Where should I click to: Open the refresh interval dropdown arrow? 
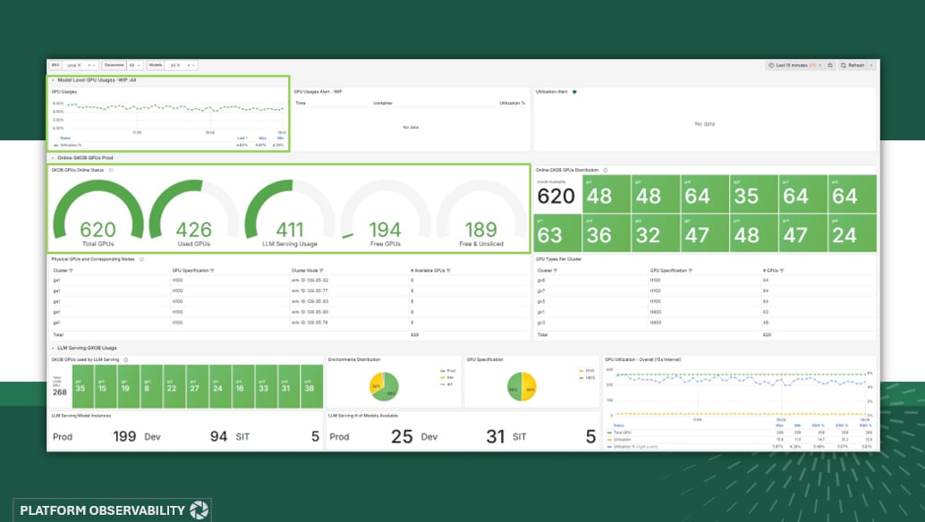click(x=871, y=65)
